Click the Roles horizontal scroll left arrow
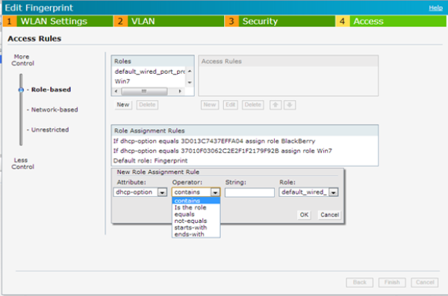448x296 pixels. tap(116, 92)
